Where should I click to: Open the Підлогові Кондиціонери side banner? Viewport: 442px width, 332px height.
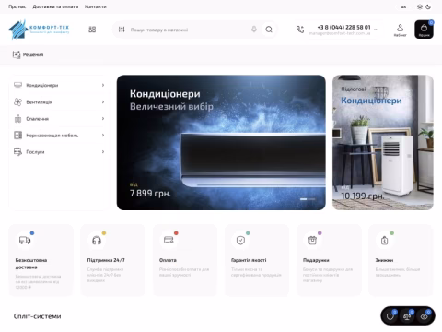pos(383,142)
